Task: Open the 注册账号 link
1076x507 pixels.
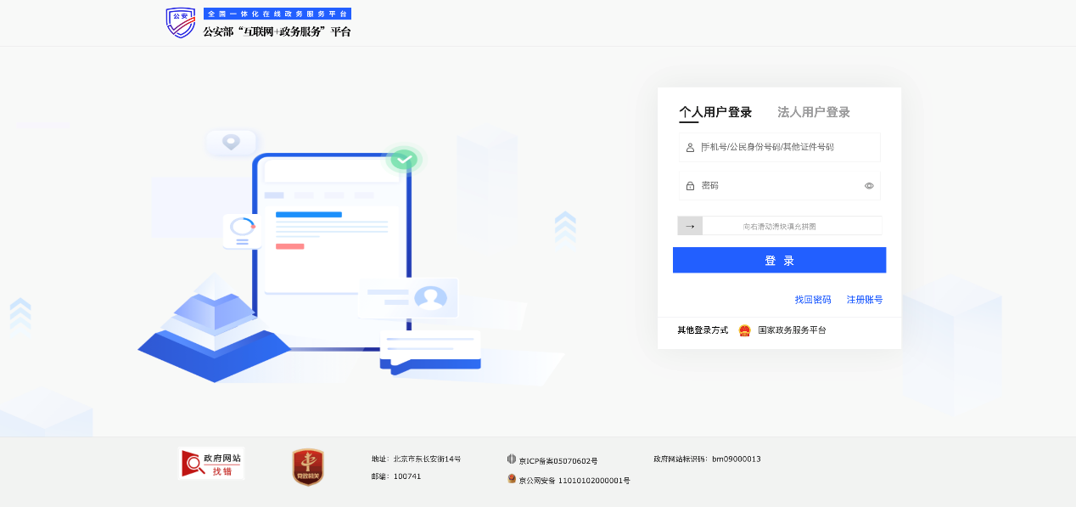Action: 864,300
